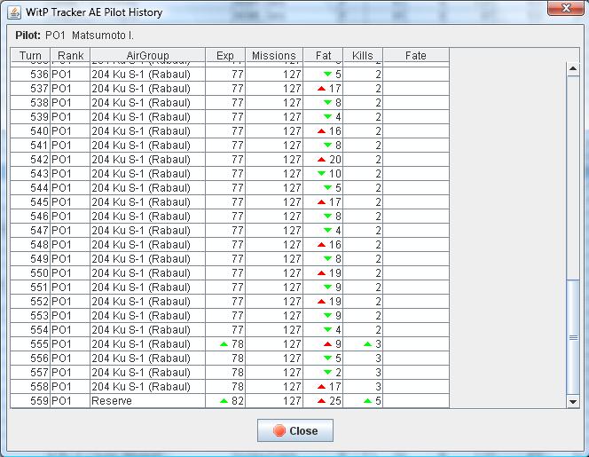Viewport: 589px width, 457px height.
Task: Click red up arrow in turn 552 Fat
Action: 321,301
